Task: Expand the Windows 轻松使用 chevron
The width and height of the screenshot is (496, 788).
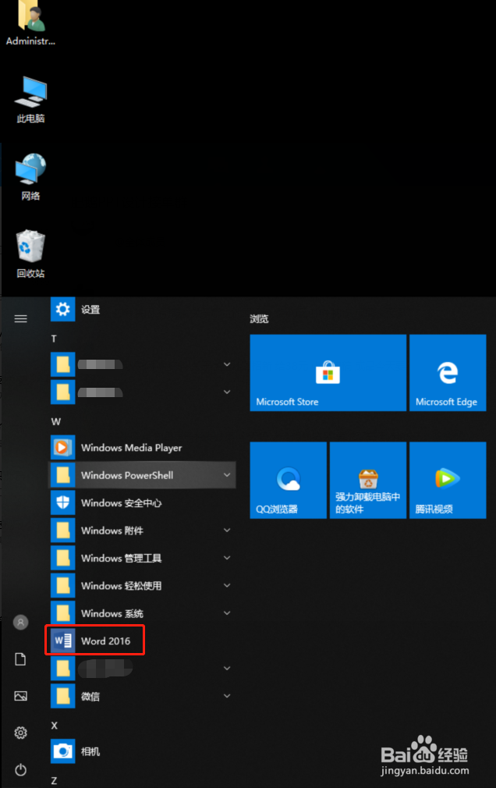Action: point(227,585)
